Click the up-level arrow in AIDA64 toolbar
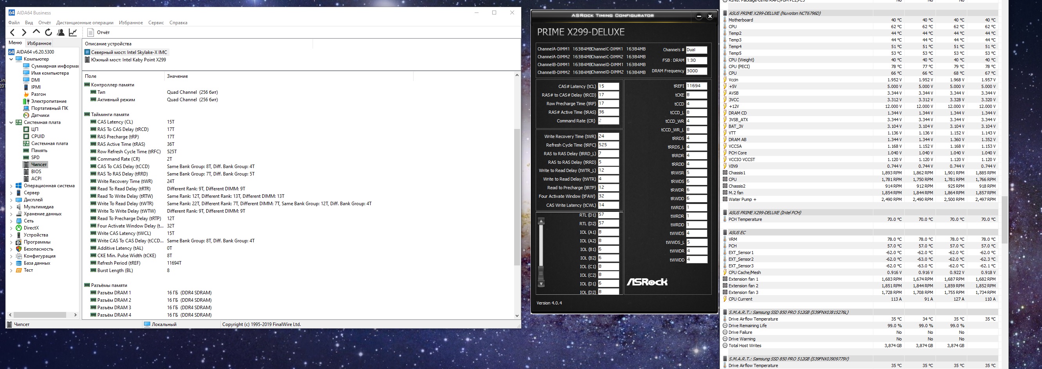 click(x=36, y=32)
